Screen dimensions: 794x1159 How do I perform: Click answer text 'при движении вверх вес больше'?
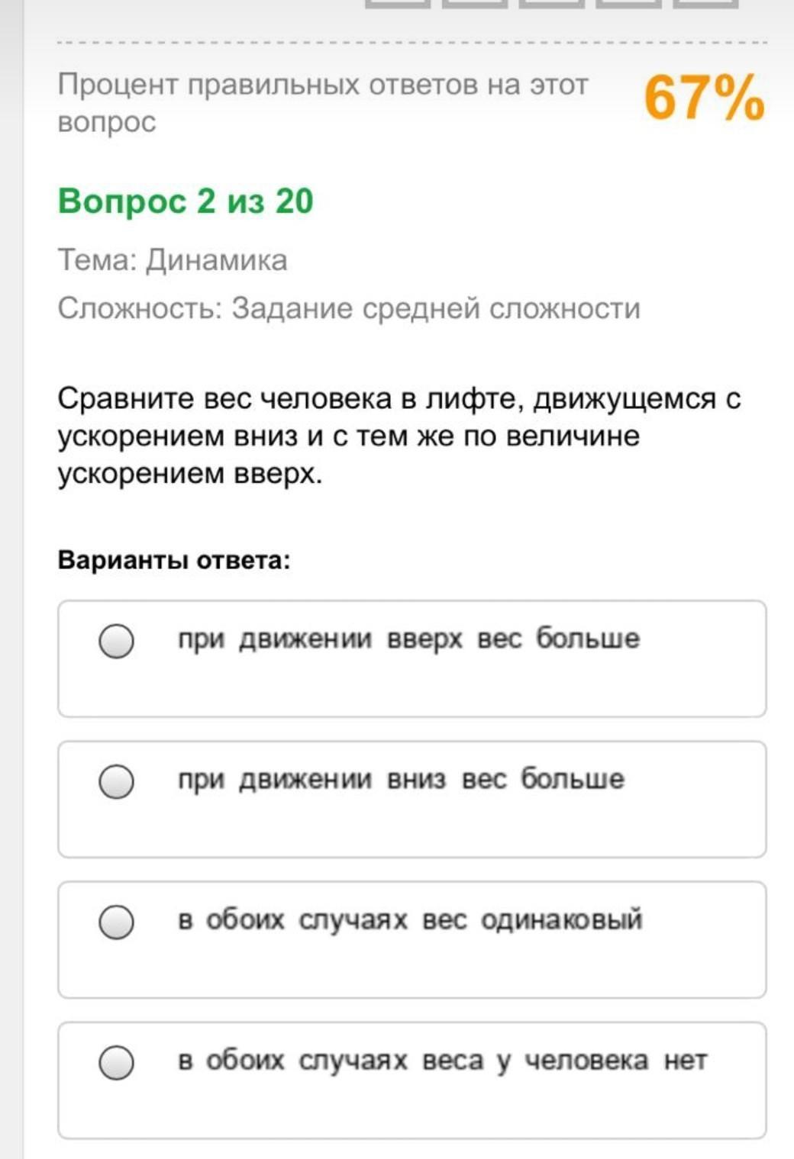pos(408,638)
